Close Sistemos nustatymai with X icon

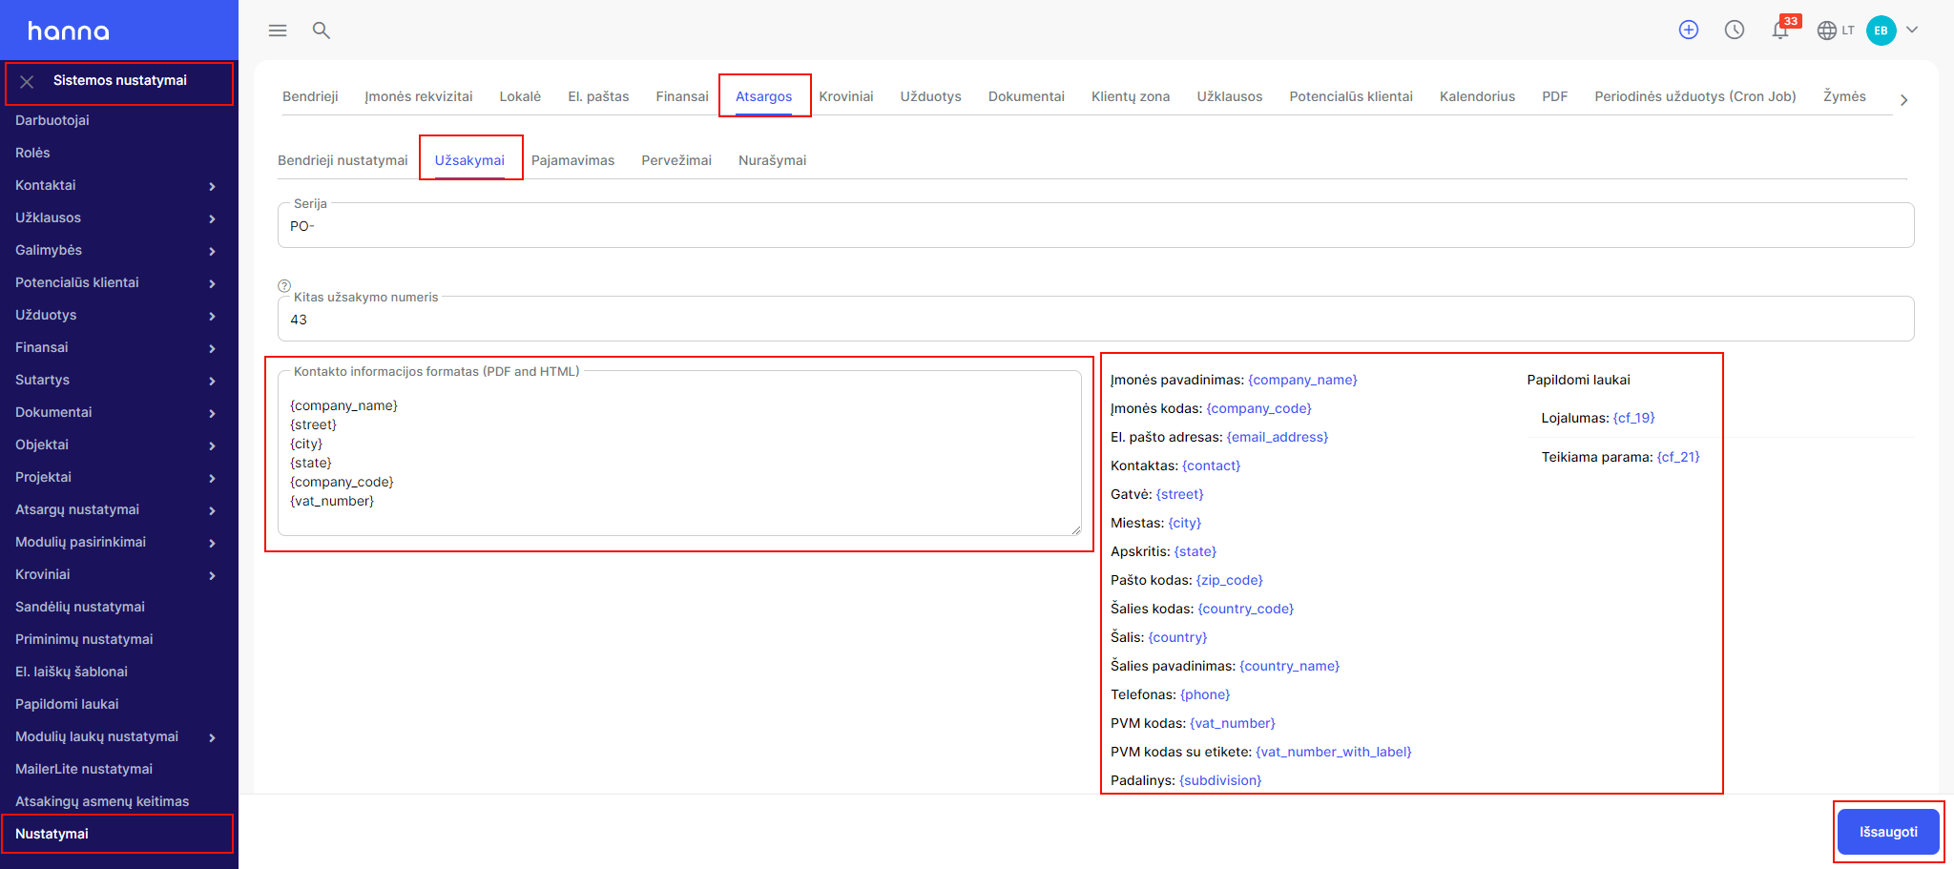28,82
